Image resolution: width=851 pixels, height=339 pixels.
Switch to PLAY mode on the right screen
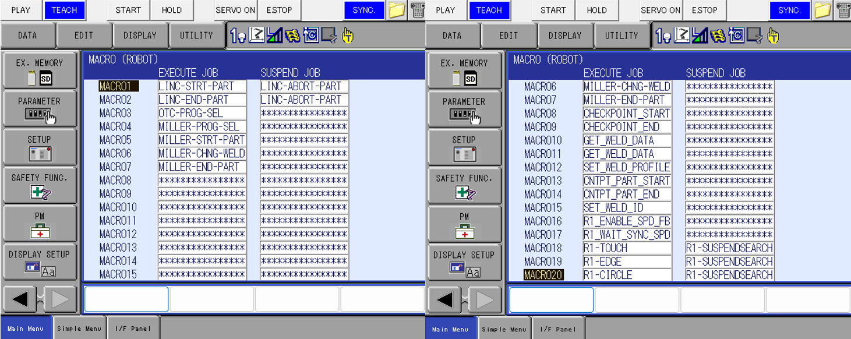pos(446,10)
